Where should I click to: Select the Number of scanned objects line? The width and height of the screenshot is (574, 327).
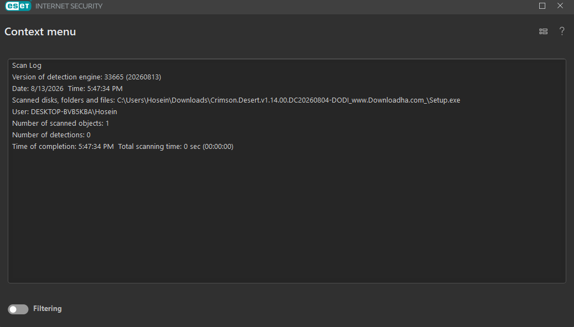(x=60, y=124)
